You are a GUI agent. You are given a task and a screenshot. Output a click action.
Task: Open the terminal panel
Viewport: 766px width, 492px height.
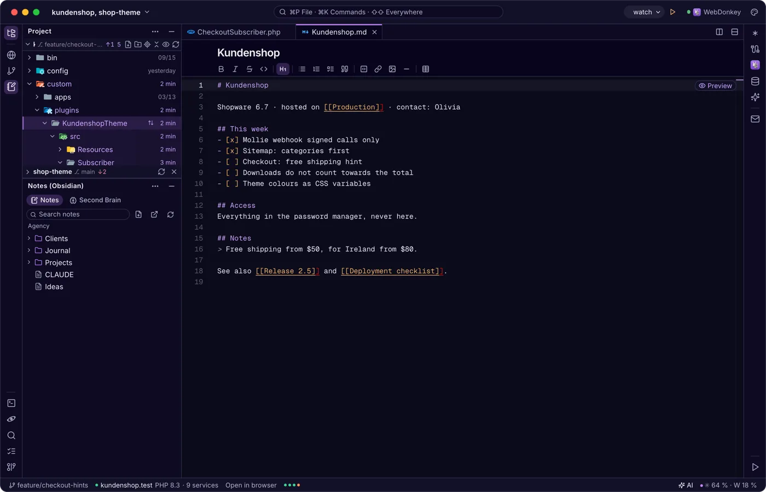click(x=11, y=403)
